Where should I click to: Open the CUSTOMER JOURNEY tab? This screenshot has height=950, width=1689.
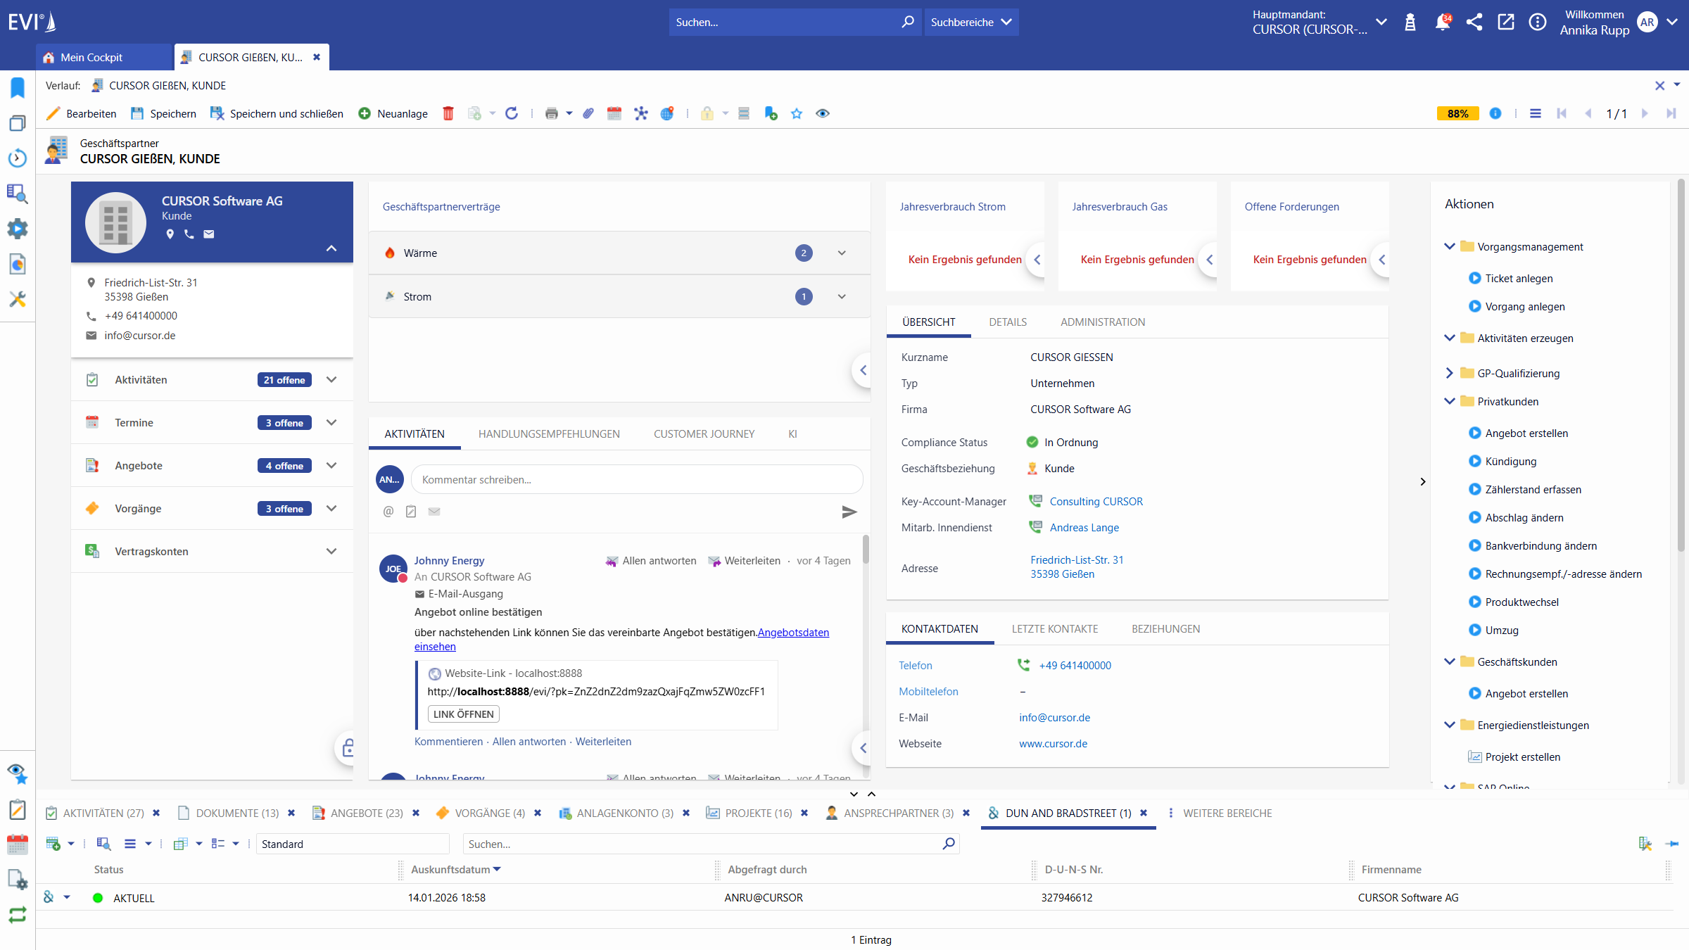tap(703, 433)
